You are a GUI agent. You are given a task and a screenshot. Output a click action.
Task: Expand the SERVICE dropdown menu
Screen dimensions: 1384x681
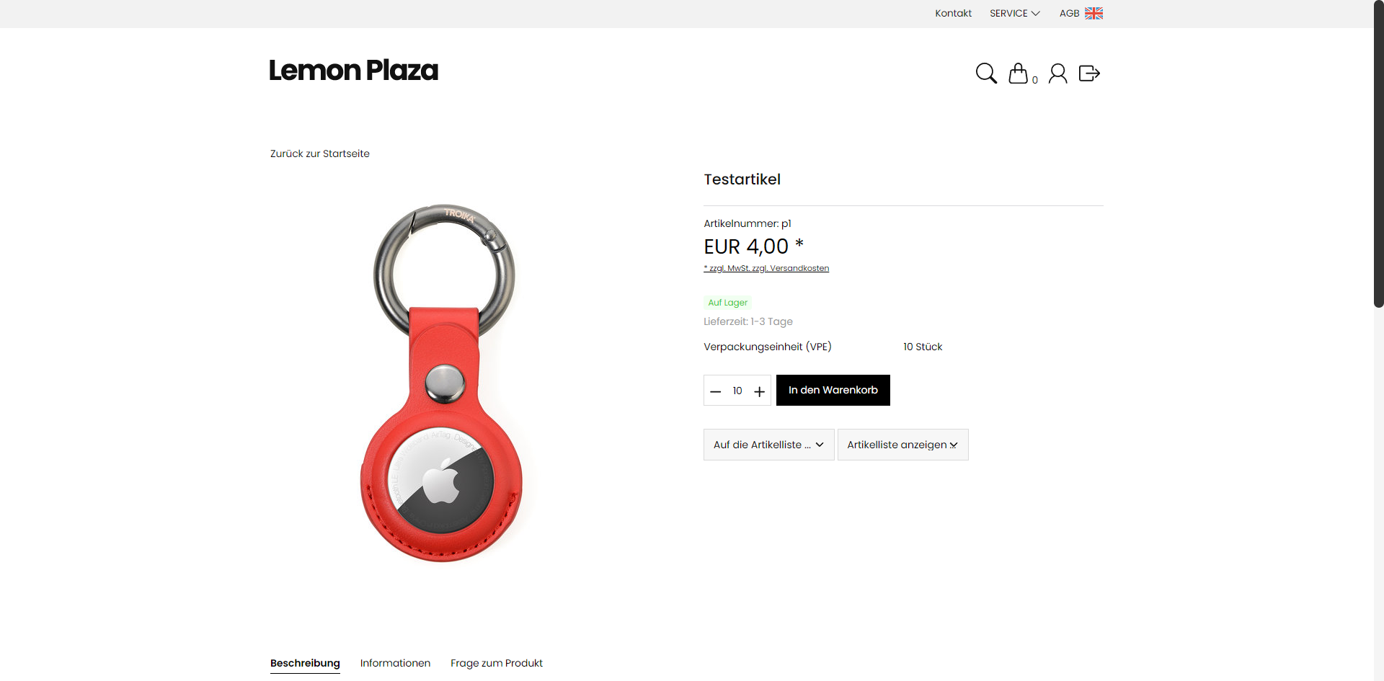(x=1014, y=13)
